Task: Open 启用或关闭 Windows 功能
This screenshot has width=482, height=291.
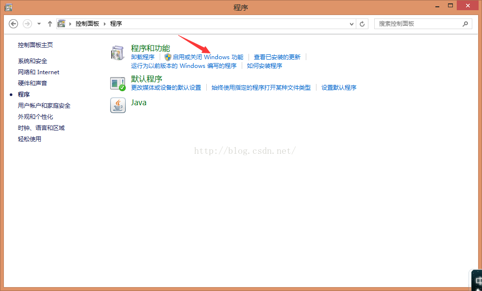Action: (208, 57)
